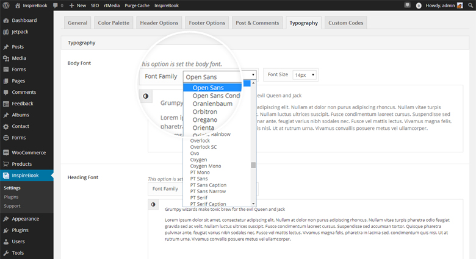Open the Post & Comments tab
This screenshot has height=259, width=476.
click(257, 23)
